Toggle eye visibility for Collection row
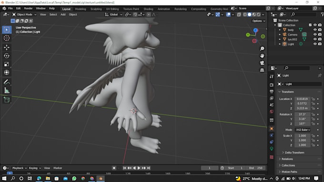324x182 pixels. pyautogui.click(x=315, y=25)
